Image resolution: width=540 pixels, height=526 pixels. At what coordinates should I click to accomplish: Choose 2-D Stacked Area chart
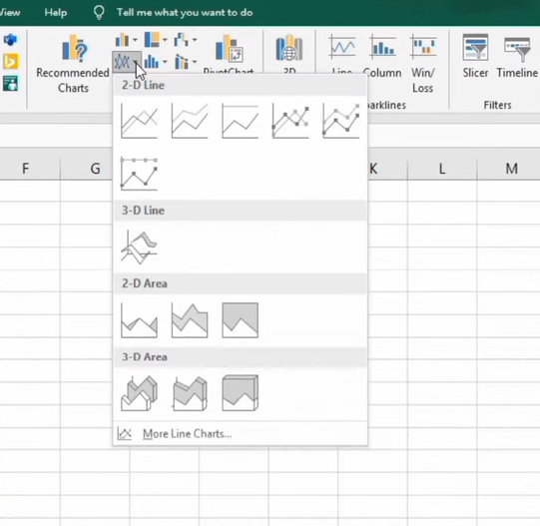coord(190,320)
